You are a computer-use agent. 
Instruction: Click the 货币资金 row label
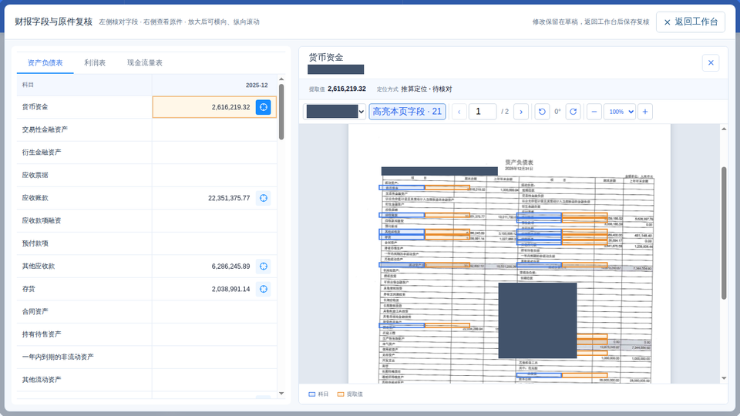pos(35,107)
